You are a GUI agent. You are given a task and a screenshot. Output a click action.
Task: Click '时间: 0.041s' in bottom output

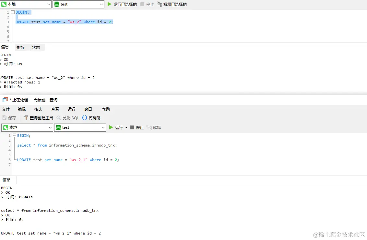click(x=19, y=197)
